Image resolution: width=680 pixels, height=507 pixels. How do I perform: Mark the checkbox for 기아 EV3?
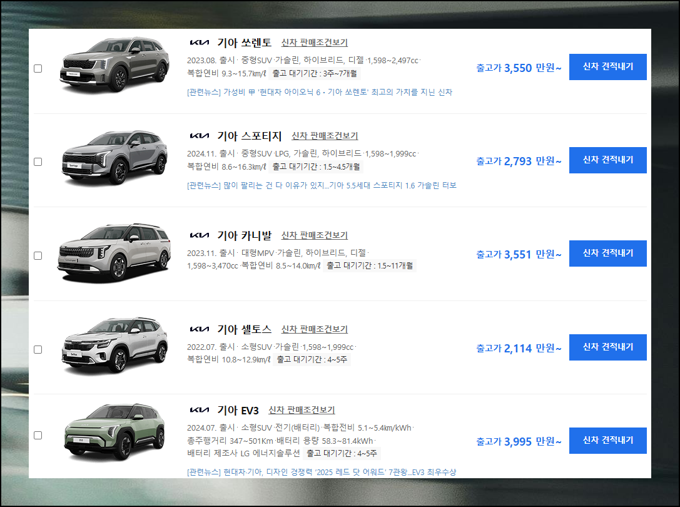[x=38, y=436]
